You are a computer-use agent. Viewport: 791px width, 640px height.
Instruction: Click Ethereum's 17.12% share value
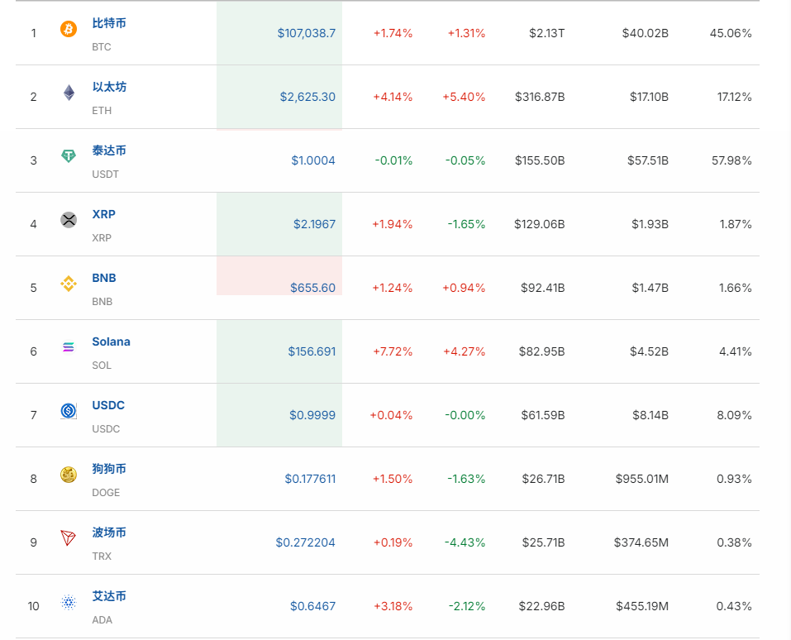(x=735, y=97)
